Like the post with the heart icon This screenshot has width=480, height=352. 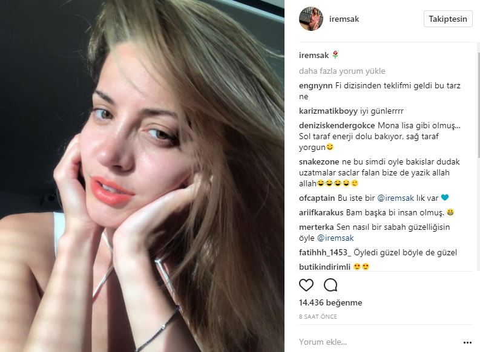pyautogui.click(x=306, y=285)
